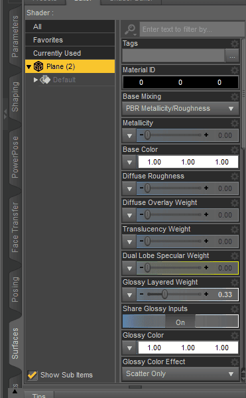Adjust the Diffuse Roughness slider handle
Image resolution: width=246 pixels, height=398 pixels.
click(148, 188)
